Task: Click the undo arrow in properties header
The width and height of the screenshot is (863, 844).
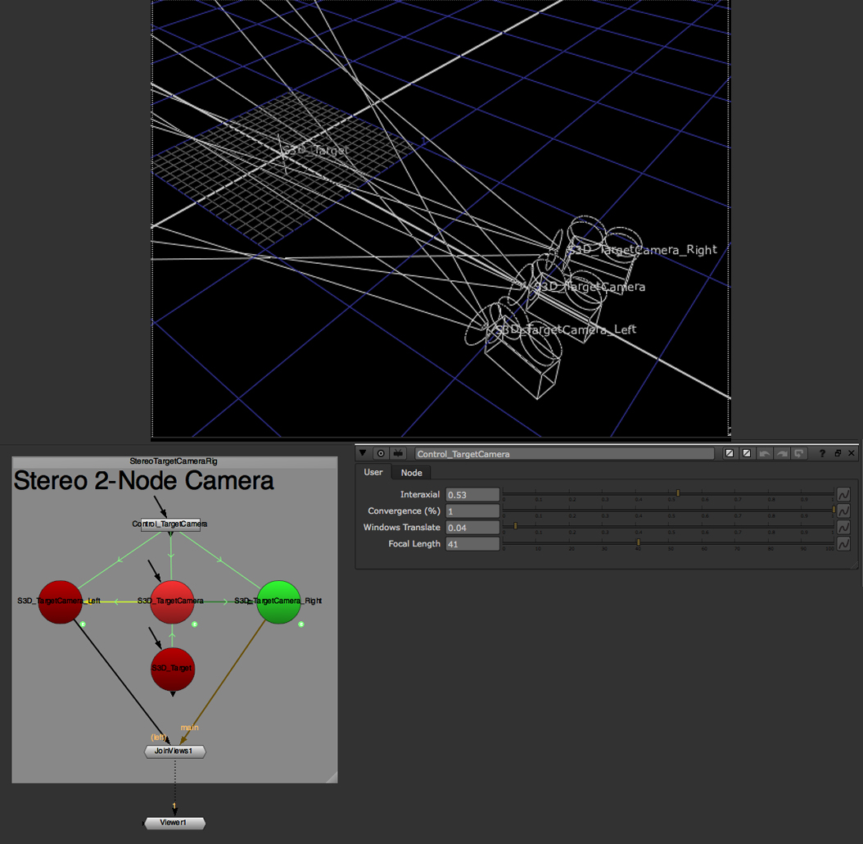Action: tap(765, 453)
